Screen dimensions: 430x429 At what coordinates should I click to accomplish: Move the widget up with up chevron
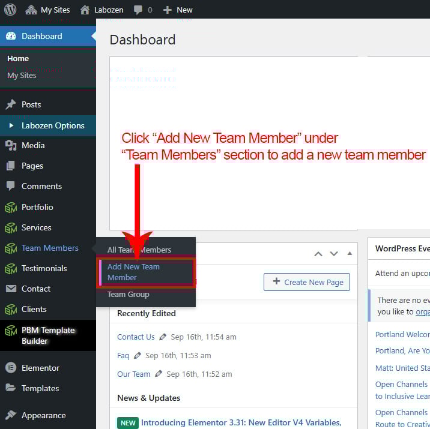click(x=318, y=254)
